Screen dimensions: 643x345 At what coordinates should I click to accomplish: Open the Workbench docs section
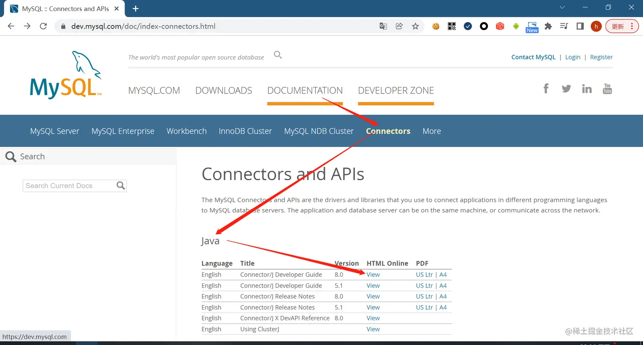[x=187, y=131]
